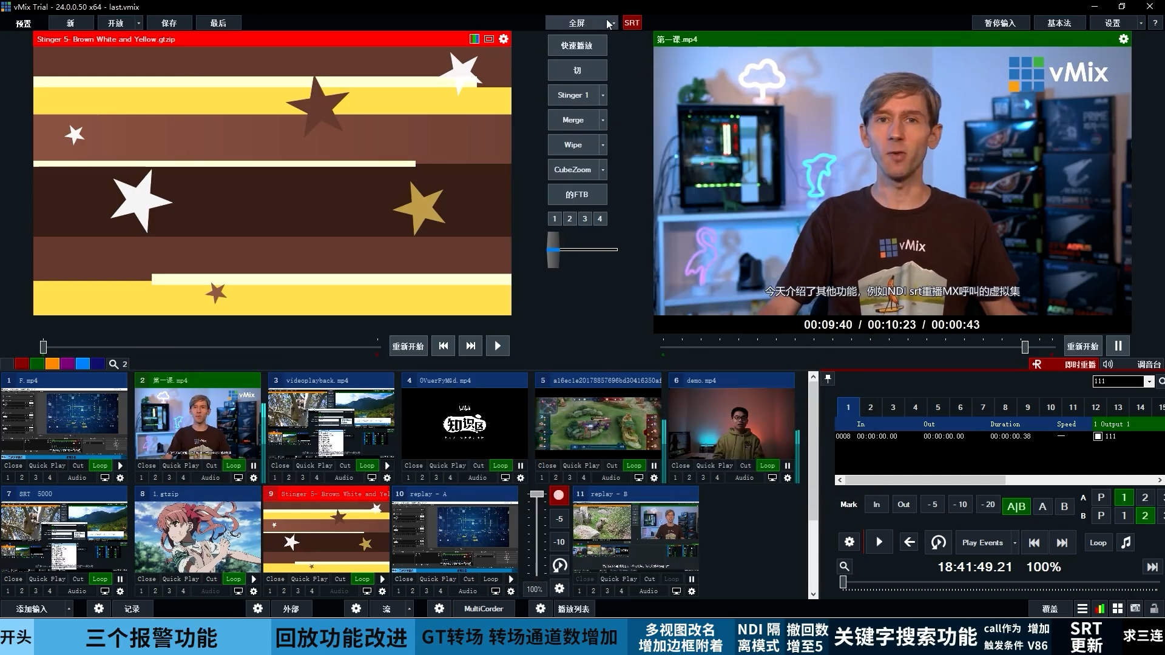This screenshot has height=655, width=1165.
Task: Open the 基本法 menu at top right
Action: [1059, 22]
